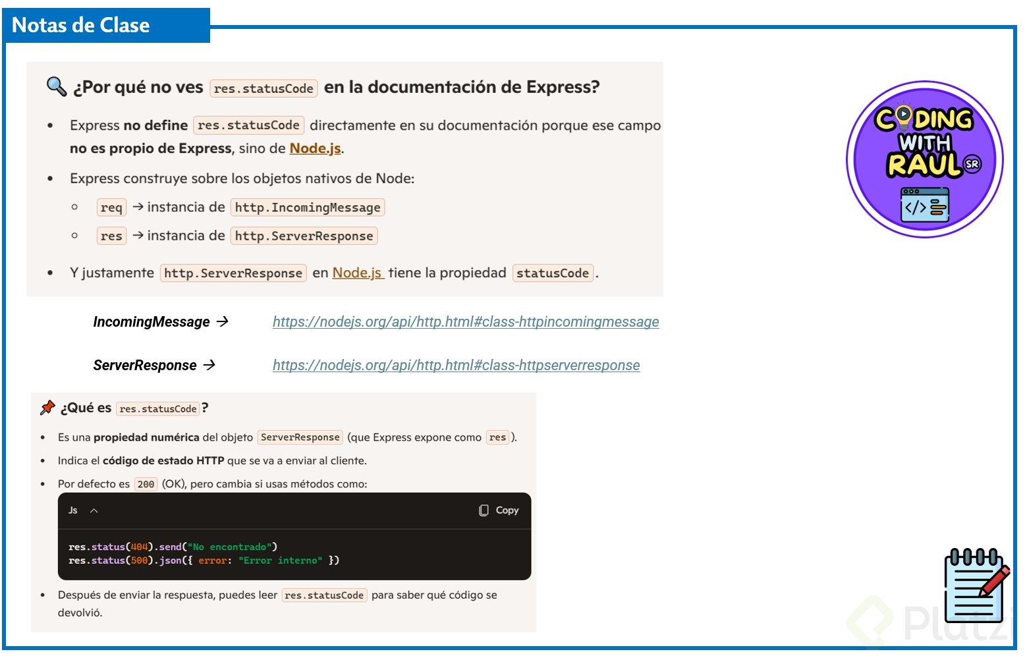Click http.ServerResponse after 'Y justamente'
Viewport: 1027px width, 658px height.
pos(233,273)
